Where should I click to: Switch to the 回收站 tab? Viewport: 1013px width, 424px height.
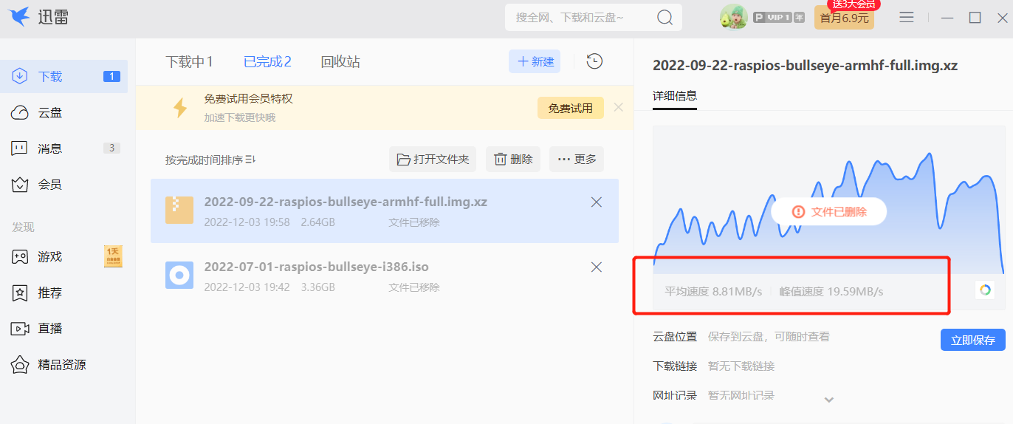click(x=340, y=62)
